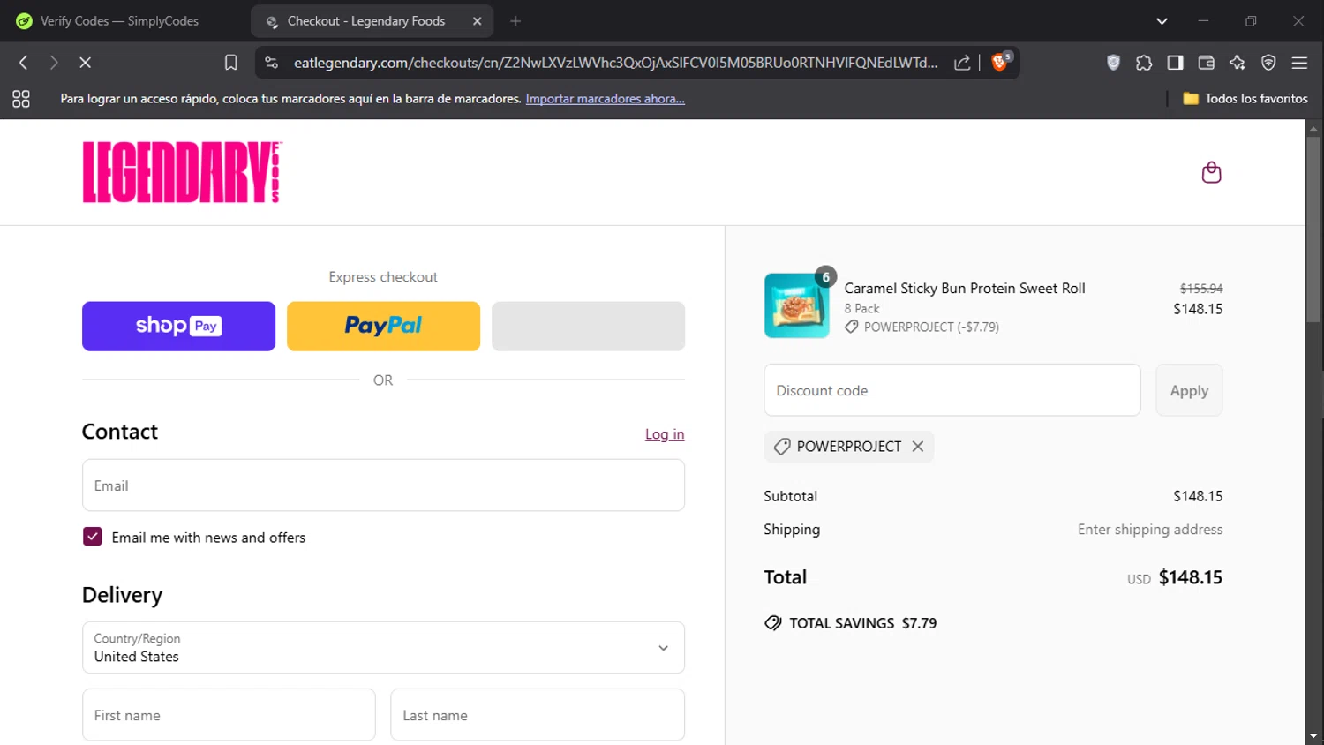Pay with Shop Pay button
This screenshot has width=1324, height=745.
click(178, 327)
